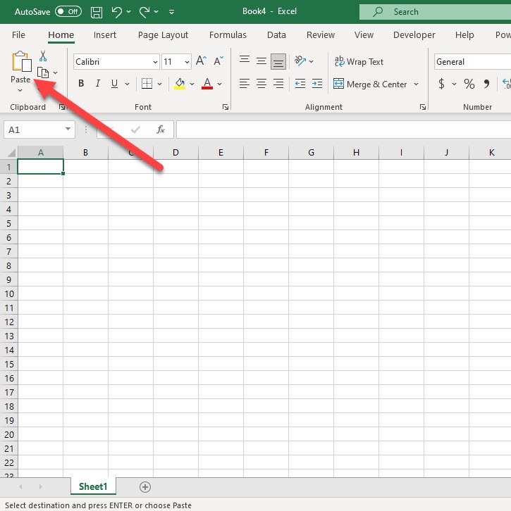Click the Orientation text angle icon
This screenshot has width=511, height=511.
[300, 61]
